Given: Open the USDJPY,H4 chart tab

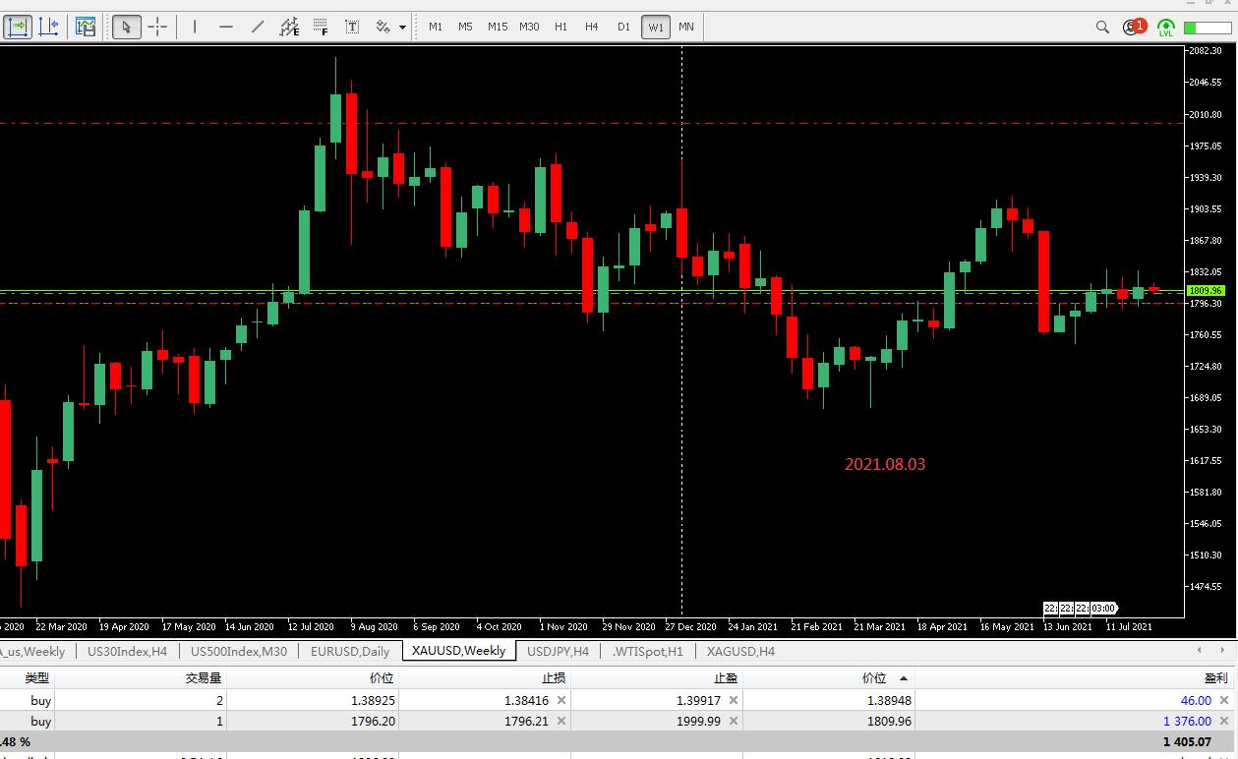Looking at the screenshot, I should click(x=558, y=651).
